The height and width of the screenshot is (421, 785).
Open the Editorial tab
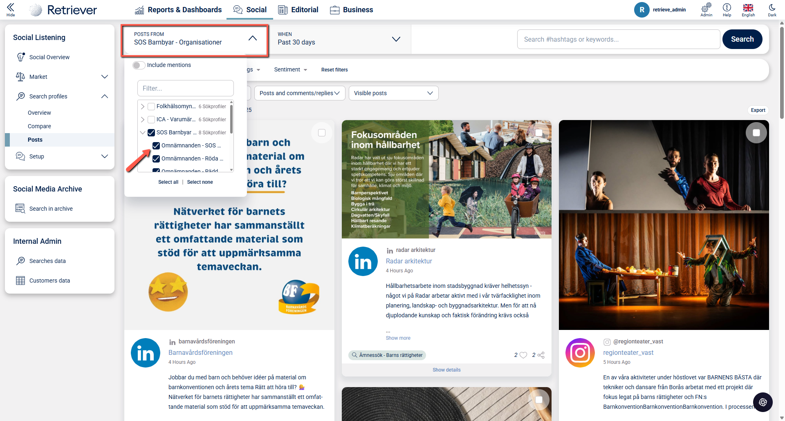click(x=298, y=10)
